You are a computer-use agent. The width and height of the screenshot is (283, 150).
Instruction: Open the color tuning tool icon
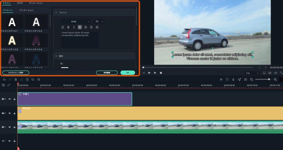point(33,79)
